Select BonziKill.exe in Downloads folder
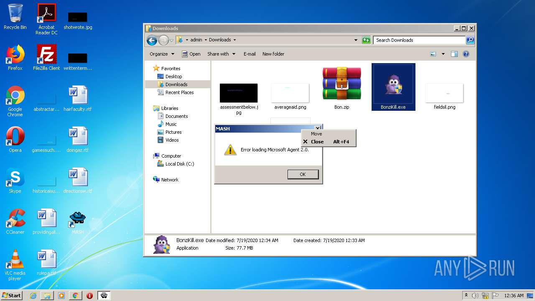535x301 pixels. 393,87
